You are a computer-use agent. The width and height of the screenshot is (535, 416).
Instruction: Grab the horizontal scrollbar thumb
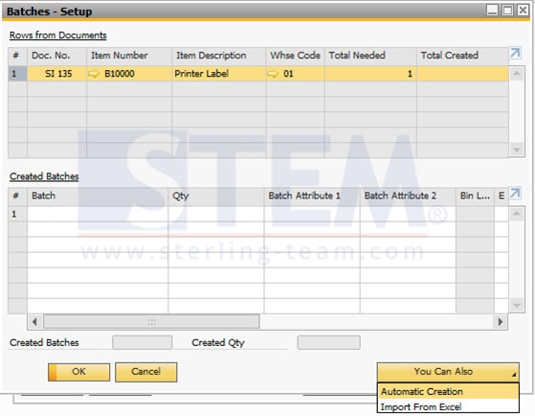(x=151, y=322)
